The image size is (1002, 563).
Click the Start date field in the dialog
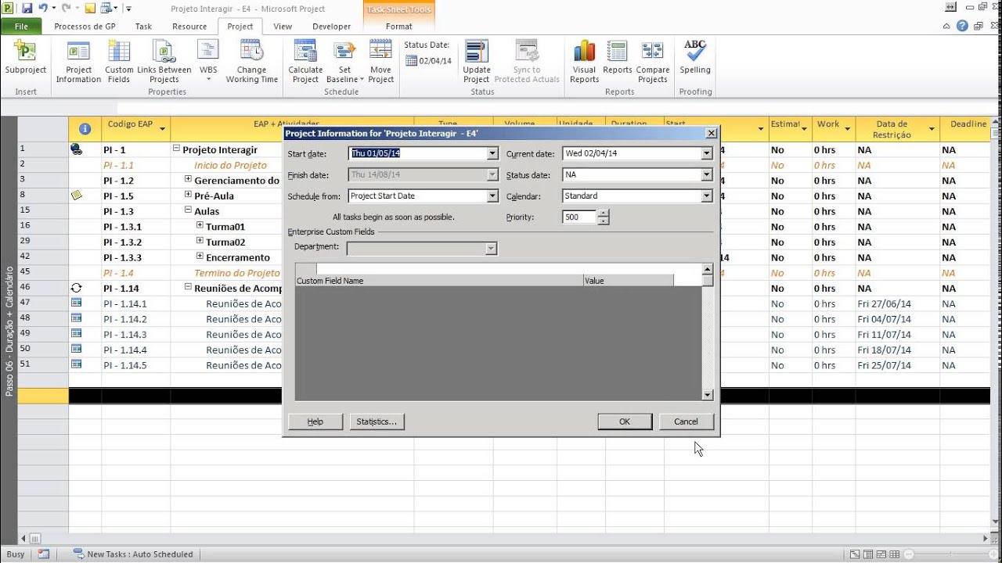pyautogui.click(x=417, y=154)
